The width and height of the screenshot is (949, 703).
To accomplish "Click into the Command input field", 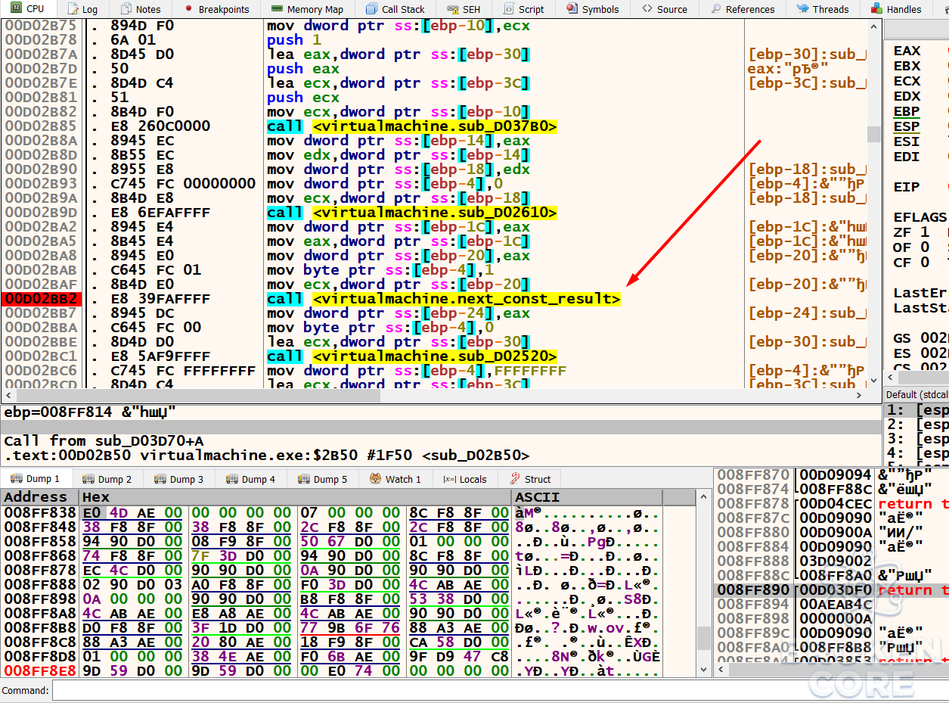I will tap(499, 690).
